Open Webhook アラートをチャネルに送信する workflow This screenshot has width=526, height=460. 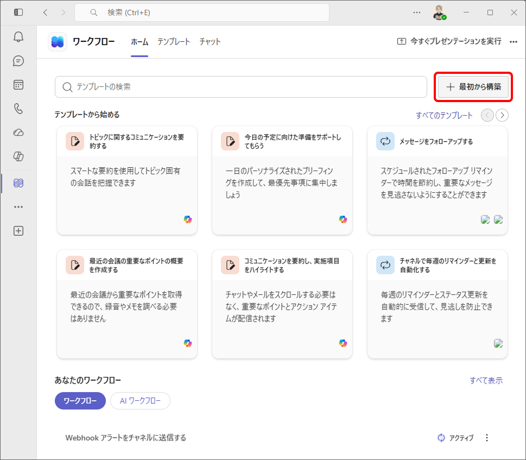(x=126, y=438)
